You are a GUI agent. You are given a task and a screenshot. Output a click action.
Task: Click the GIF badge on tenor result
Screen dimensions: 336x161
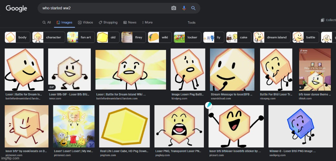tap(52, 87)
